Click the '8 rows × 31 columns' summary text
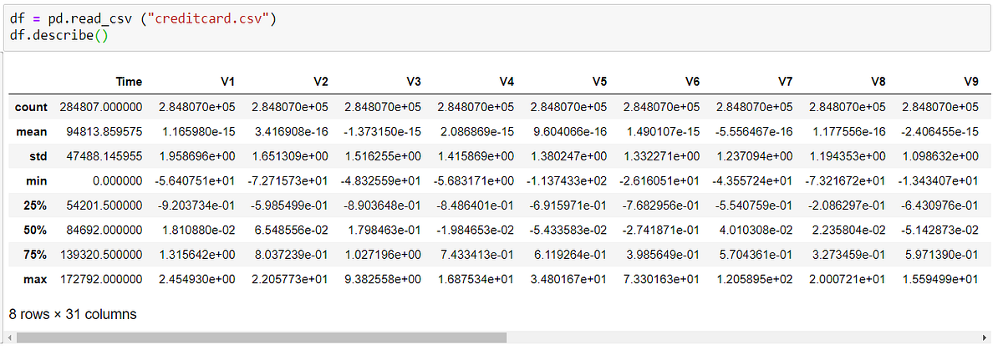 click(73, 314)
